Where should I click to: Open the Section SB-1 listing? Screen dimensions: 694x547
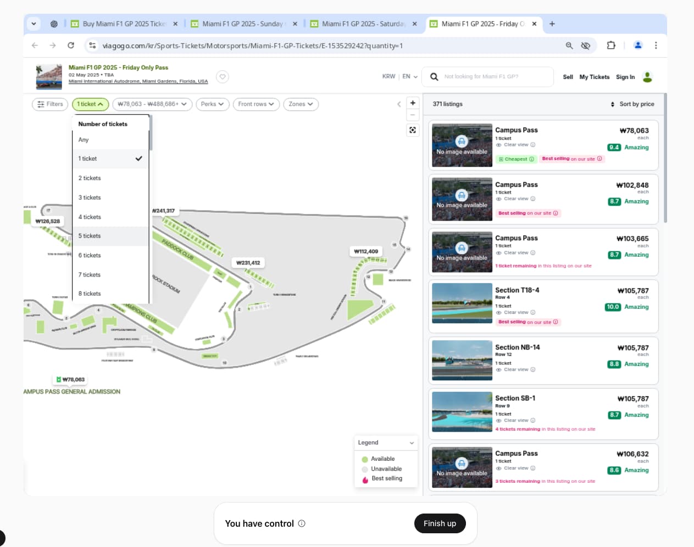point(543,414)
